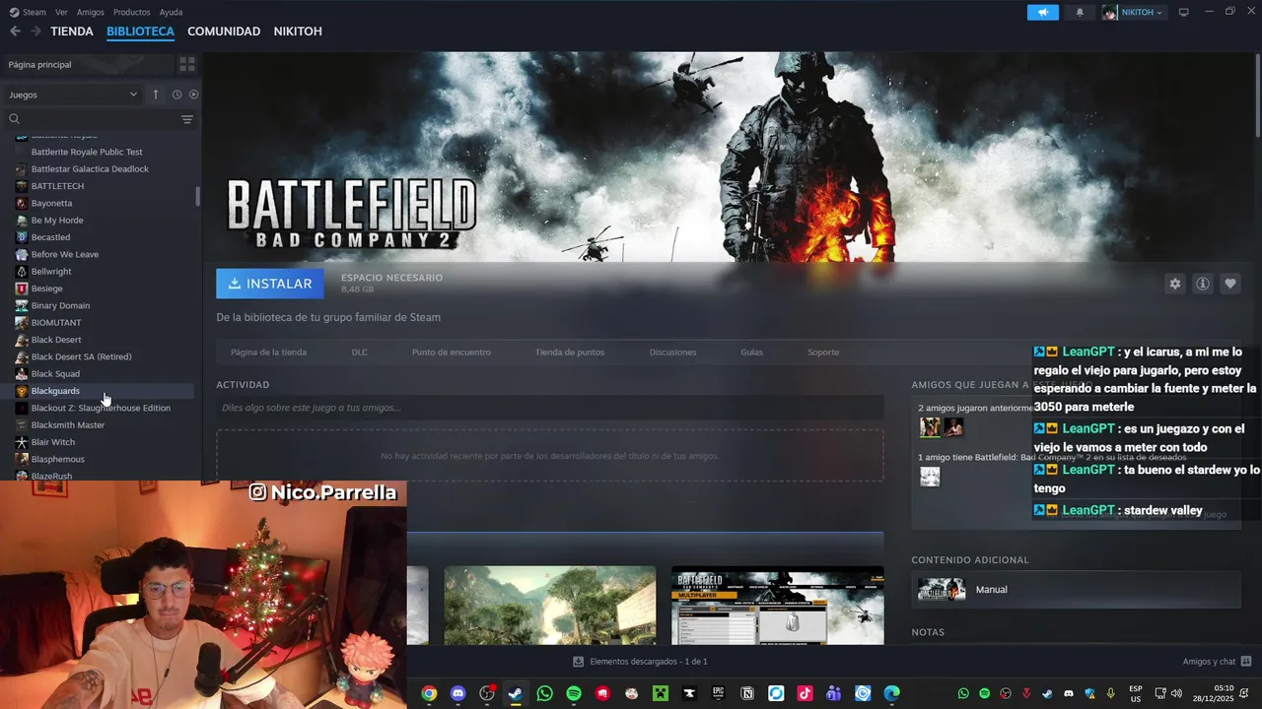Image resolution: width=1262 pixels, height=709 pixels.
Task: Open Amigos y chat panel
Action: point(1217,662)
